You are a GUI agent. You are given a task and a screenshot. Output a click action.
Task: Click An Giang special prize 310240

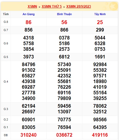pyautogui.click(x=28, y=135)
